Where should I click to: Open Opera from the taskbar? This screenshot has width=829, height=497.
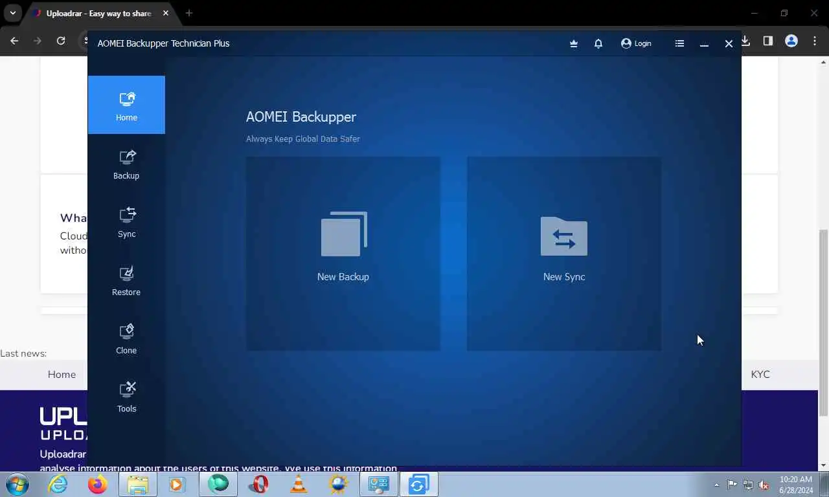[x=258, y=484]
